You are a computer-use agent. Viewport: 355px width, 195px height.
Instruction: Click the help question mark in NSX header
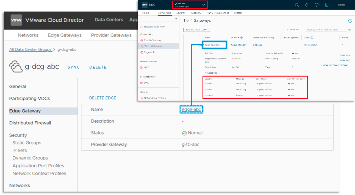point(317,5)
